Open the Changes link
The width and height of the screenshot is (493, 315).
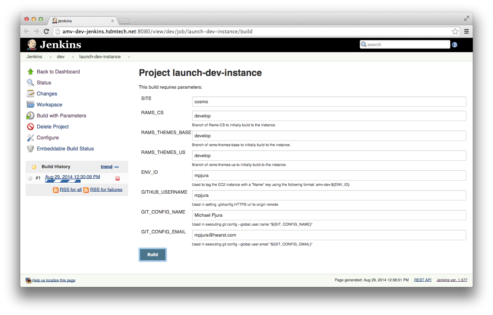pyautogui.click(x=47, y=94)
